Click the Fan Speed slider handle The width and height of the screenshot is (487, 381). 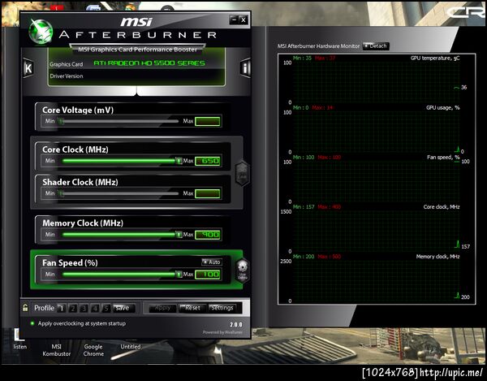point(179,274)
